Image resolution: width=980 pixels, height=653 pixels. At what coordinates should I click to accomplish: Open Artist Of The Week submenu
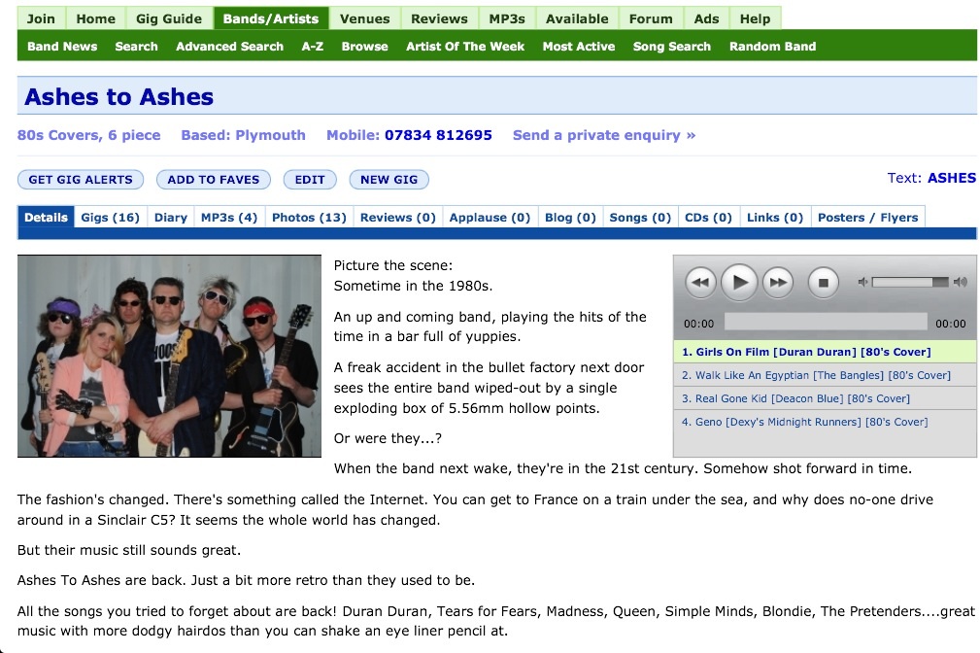point(465,47)
